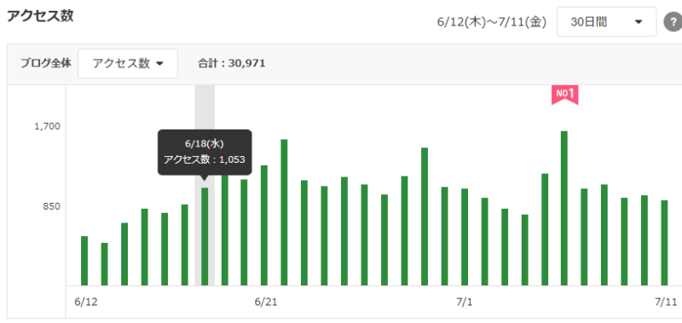This screenshot has width=682, height=323.
Task: Select the 7/11 last bar
Action: pos(665,243)
